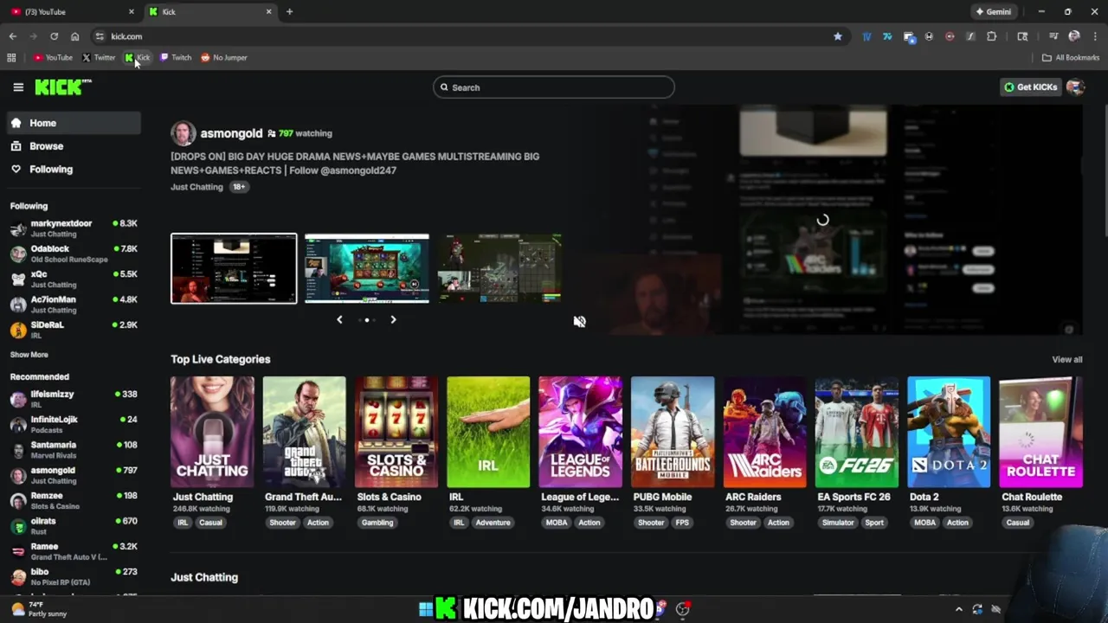
Task: Click the Just Chatting link under asmongold
Action: 196,187
